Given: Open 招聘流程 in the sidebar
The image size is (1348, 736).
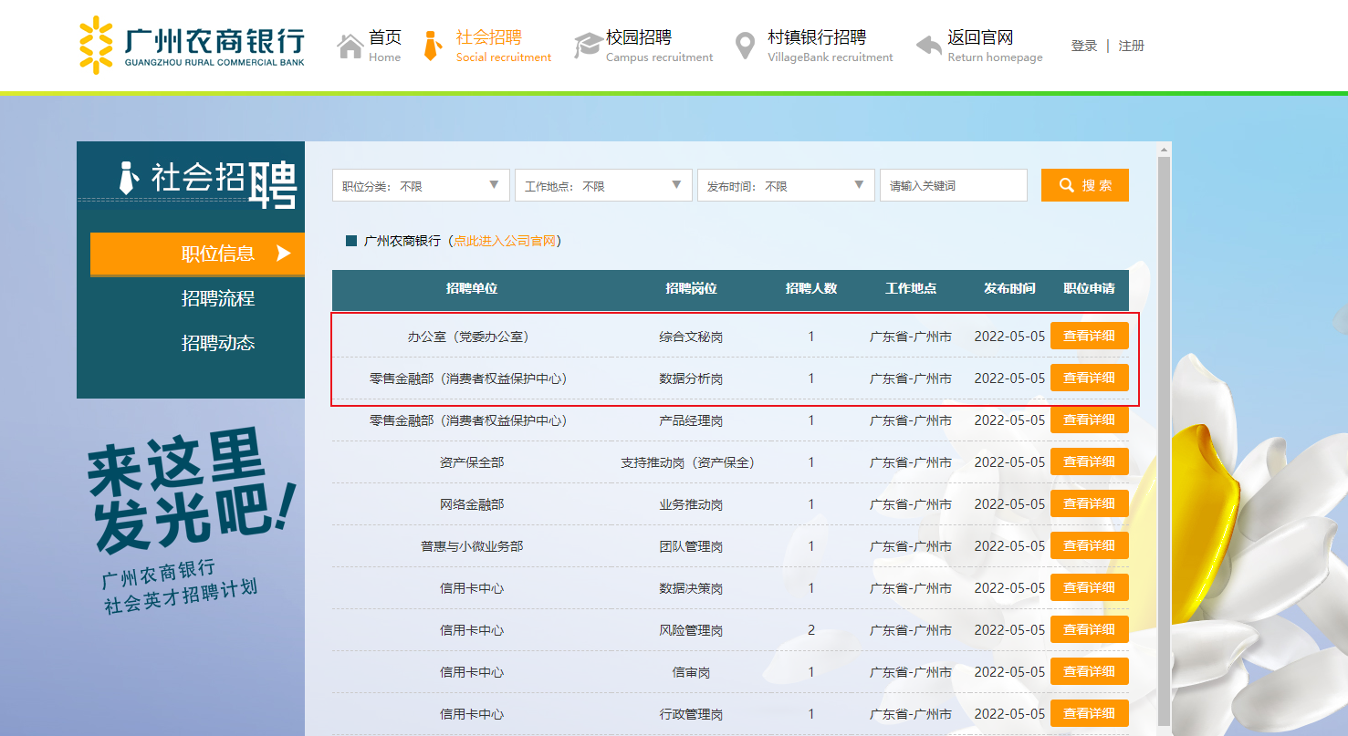Looking at the screenshot, I should click(218, 298).
